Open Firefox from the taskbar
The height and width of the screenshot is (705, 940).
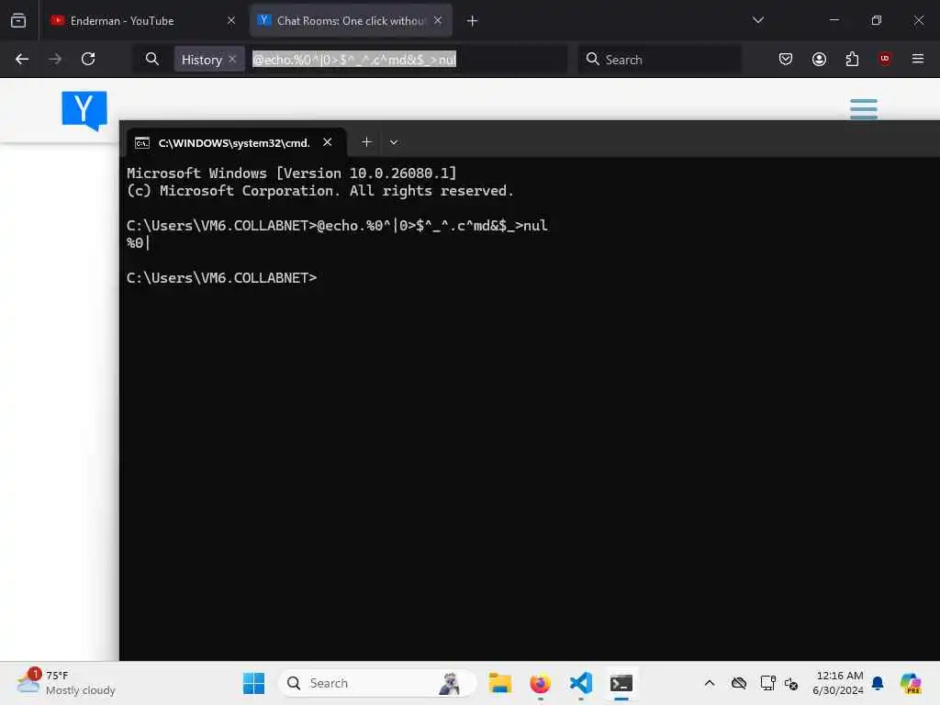click(540, 683)
